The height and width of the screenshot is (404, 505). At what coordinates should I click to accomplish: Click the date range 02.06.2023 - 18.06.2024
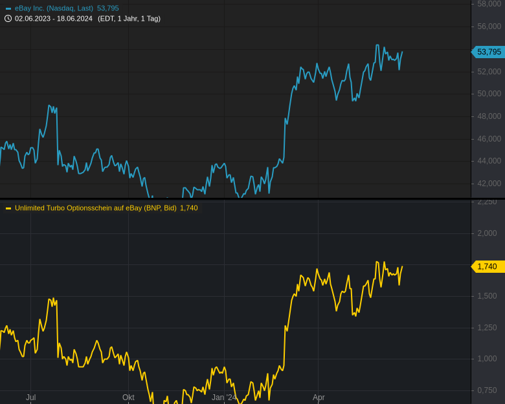pyautogui.click(x=54, y=19)
